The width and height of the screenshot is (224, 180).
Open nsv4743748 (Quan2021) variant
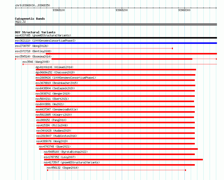point(55,146)
